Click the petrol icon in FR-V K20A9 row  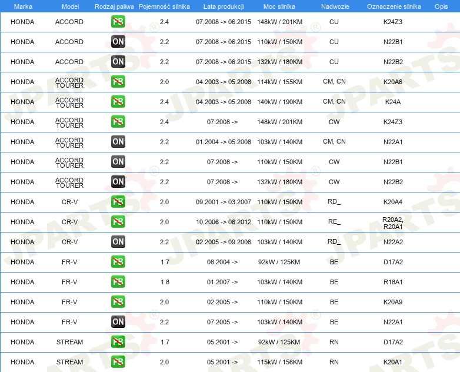[x=118, y=302]
